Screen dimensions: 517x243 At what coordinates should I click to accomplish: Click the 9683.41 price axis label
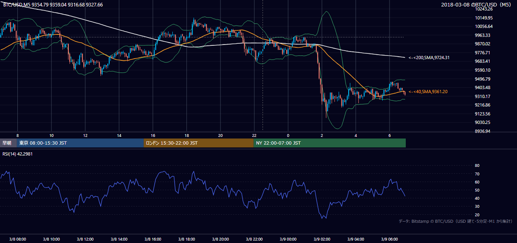coord(483,61)
